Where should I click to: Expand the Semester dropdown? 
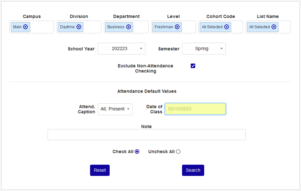pos(204,49)
